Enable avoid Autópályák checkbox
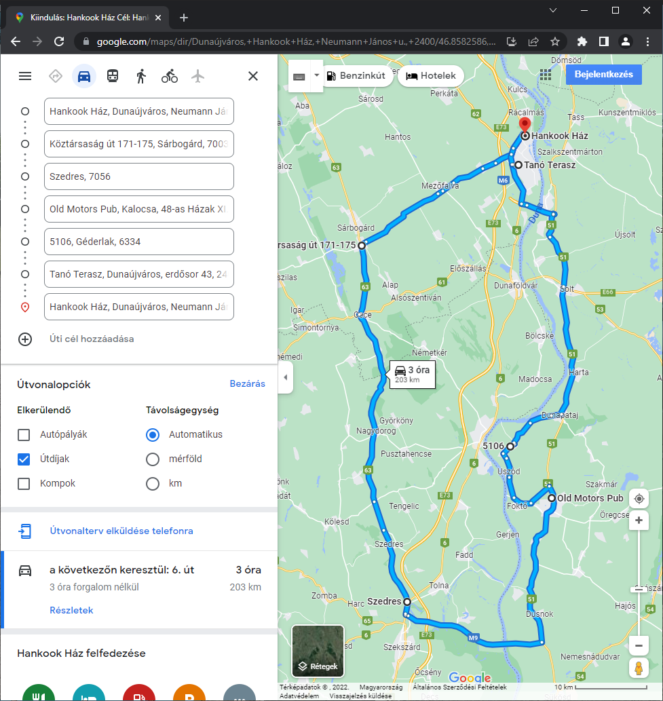The image size is (663, 701). point(24,435)
